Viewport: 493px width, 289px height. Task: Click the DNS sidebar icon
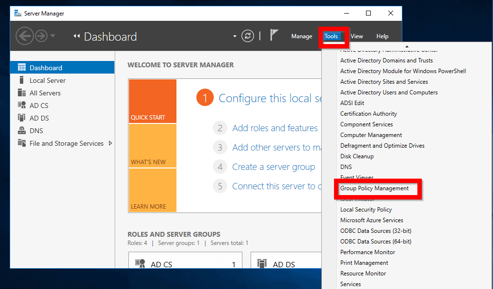click(22, 130)
